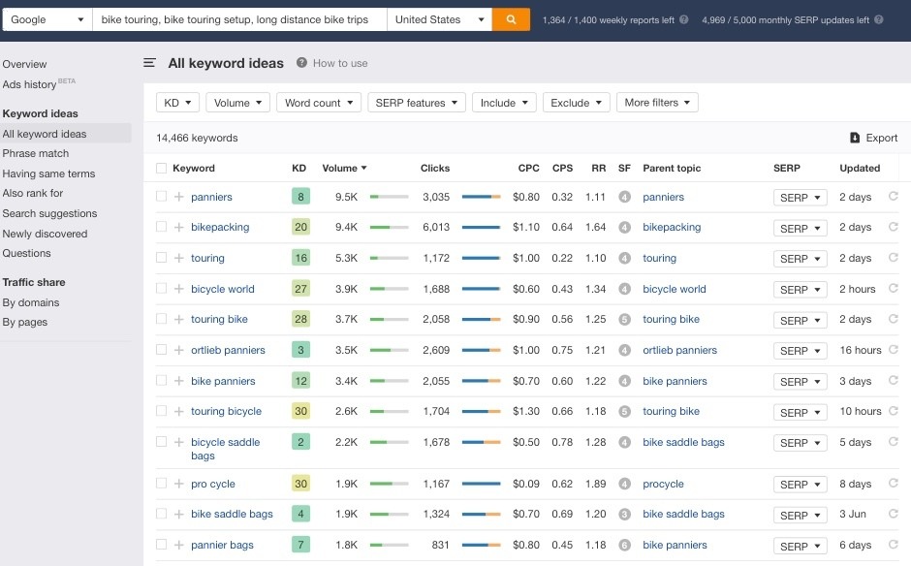Select the pro cycle row checkbox
This screenshot has height=566, width=911.
pyautogui.click(x=161, y=484)
